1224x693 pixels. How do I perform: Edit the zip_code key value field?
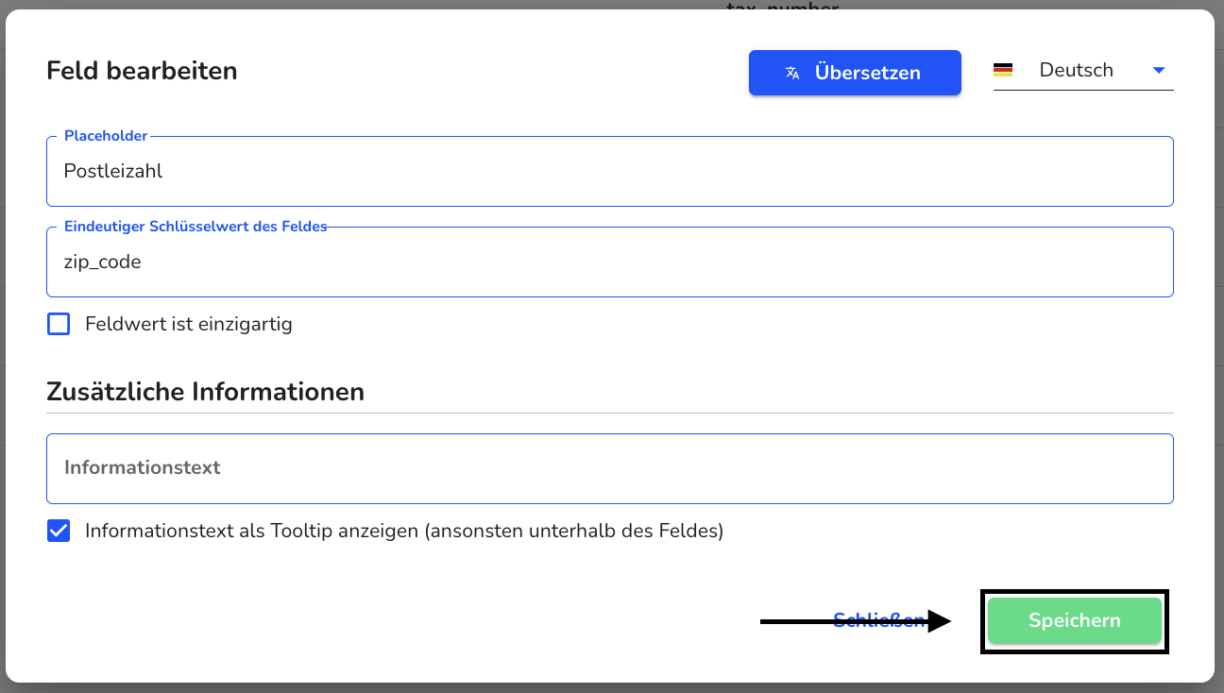tap(610, 262)
